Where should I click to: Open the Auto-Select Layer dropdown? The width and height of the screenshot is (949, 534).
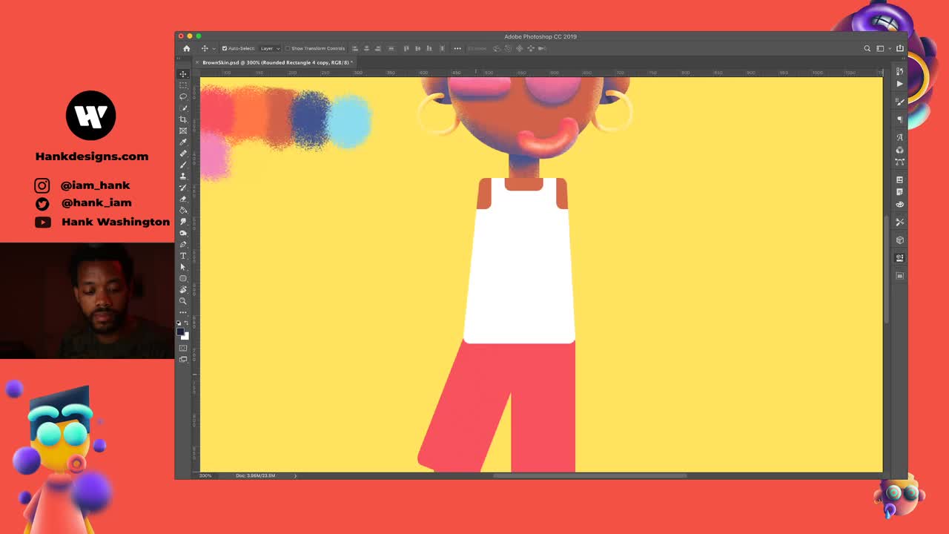click(269, 48)
